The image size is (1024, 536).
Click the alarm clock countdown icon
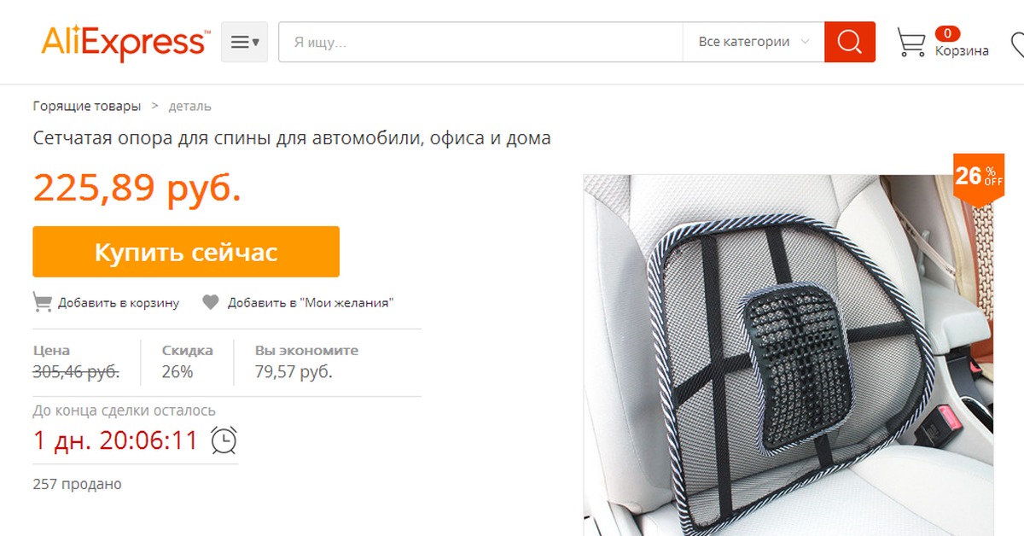pyautogui.click(x=224, y=440)
